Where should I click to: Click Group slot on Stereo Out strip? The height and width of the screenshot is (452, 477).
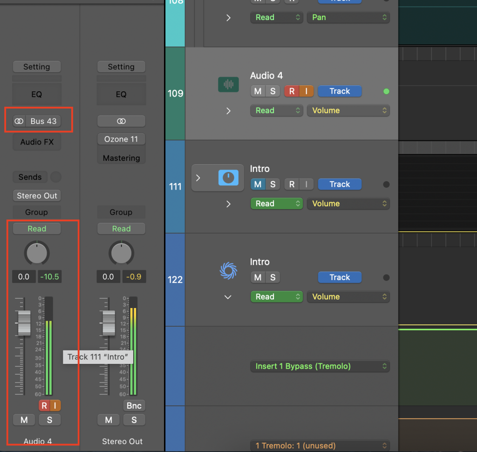[121, 212]
